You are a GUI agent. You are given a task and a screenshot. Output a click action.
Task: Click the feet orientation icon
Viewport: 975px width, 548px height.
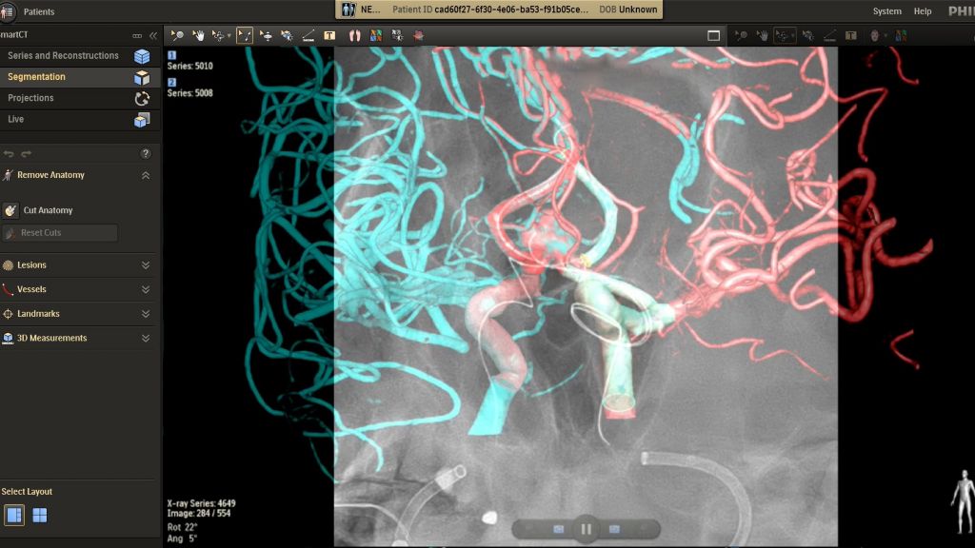[354, 35]
